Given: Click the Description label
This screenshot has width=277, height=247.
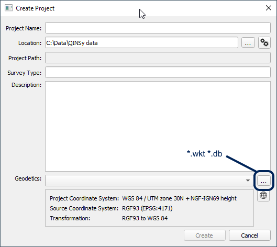Looking at the screenshot, I should coord(27,85).
